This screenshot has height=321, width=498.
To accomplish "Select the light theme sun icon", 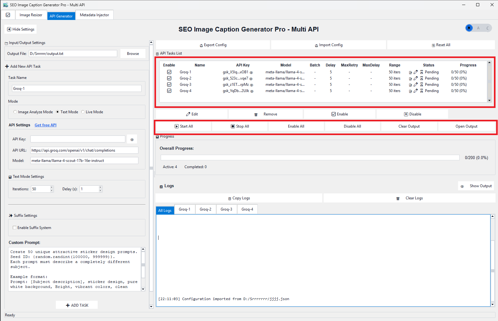I will 469,28.
